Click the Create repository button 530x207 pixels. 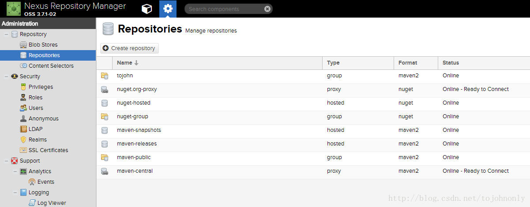[x=129, y=48]
